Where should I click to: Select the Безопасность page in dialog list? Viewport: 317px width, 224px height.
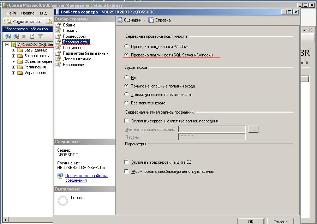pyautogui.click(x=76, y=42)
